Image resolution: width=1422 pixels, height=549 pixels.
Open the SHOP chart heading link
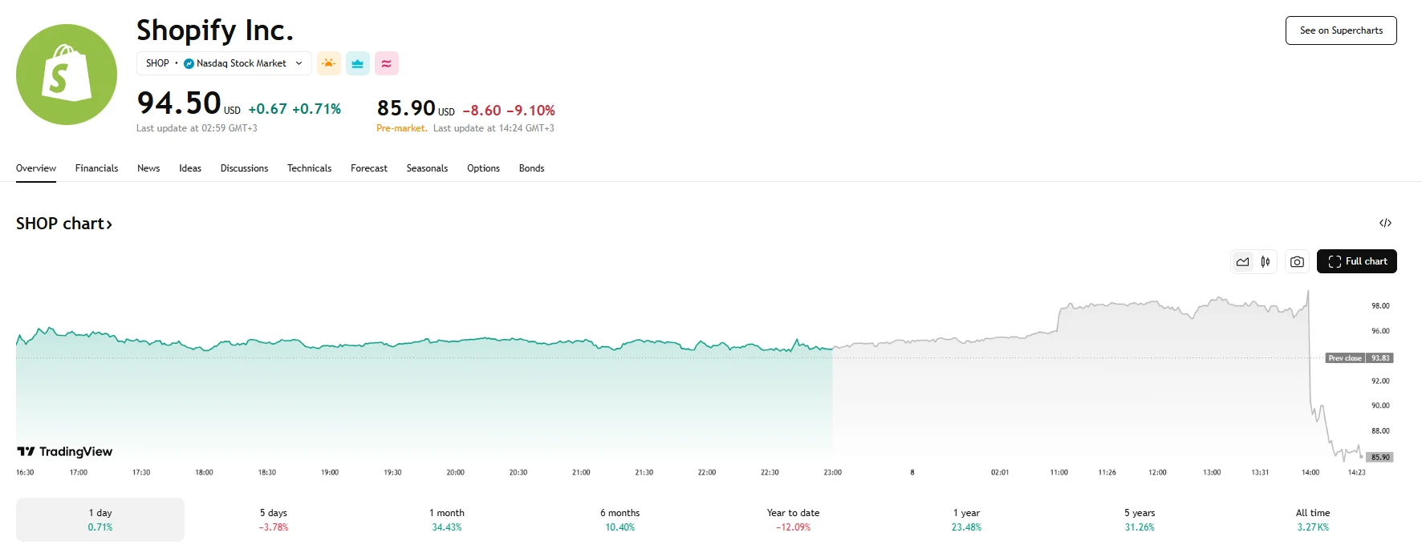64,224
